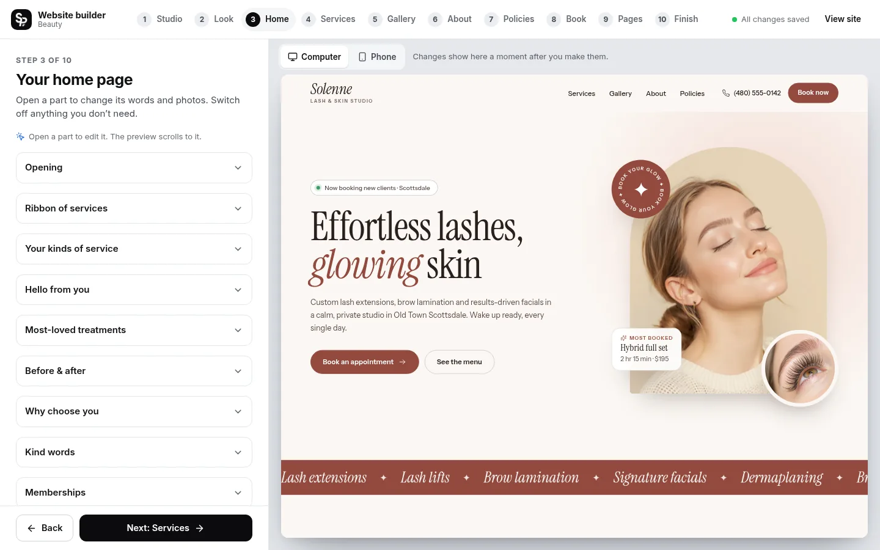Go to the Book step
This screenshot has width=880, height=550.
567,20
